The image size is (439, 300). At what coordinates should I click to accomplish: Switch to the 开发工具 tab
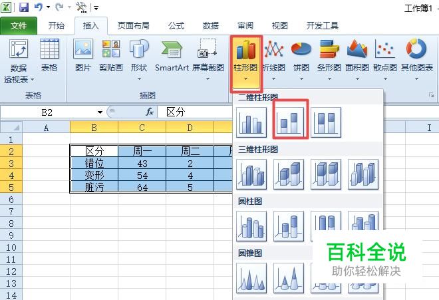(322, 26)
